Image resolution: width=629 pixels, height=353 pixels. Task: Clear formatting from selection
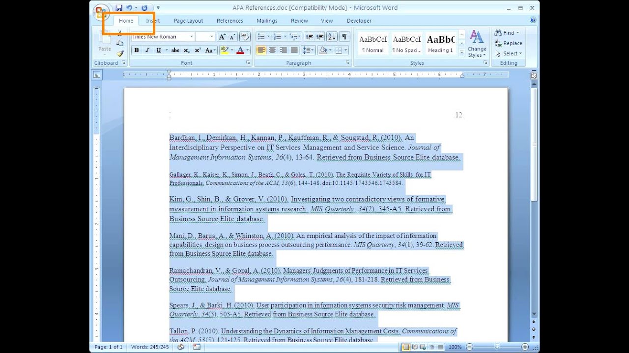[245, 37]
